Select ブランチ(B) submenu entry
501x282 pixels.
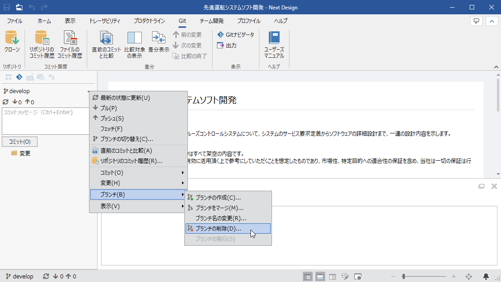tap(138, 194)
